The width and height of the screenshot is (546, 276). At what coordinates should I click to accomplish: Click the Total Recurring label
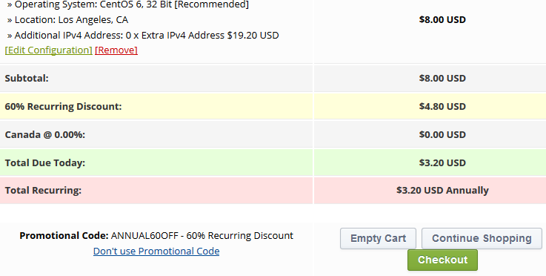click(x=43, y=190)
